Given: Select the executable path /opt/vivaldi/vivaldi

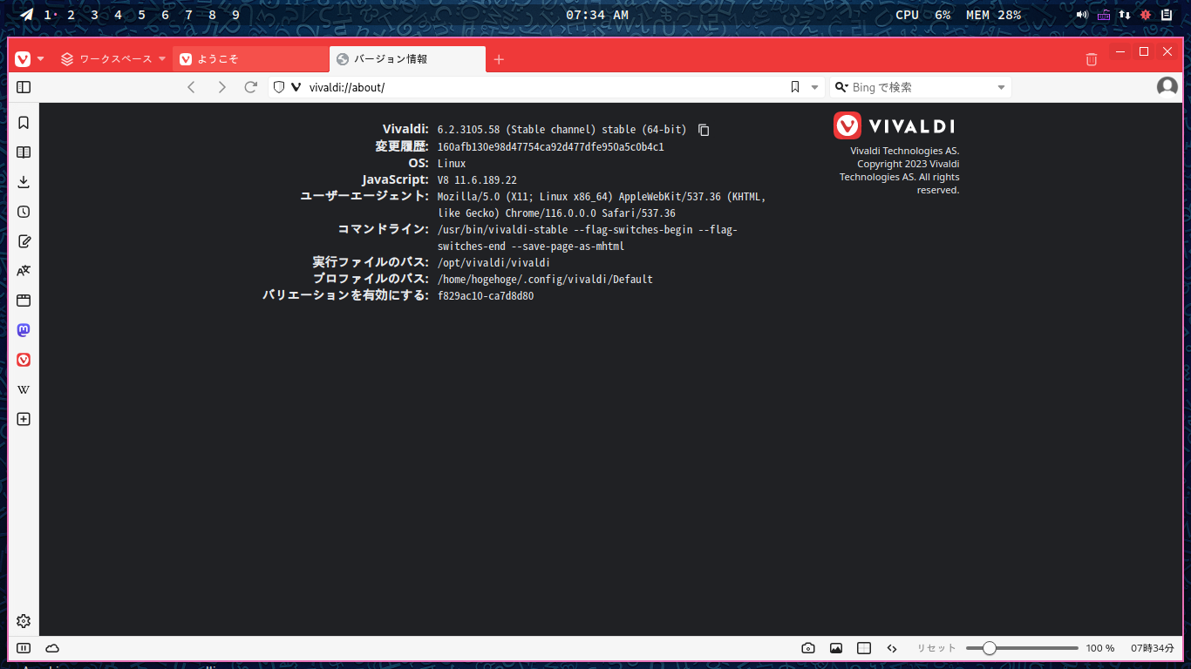Looking at the screenshot, I should pyautogui.click(x=493, y=262).
